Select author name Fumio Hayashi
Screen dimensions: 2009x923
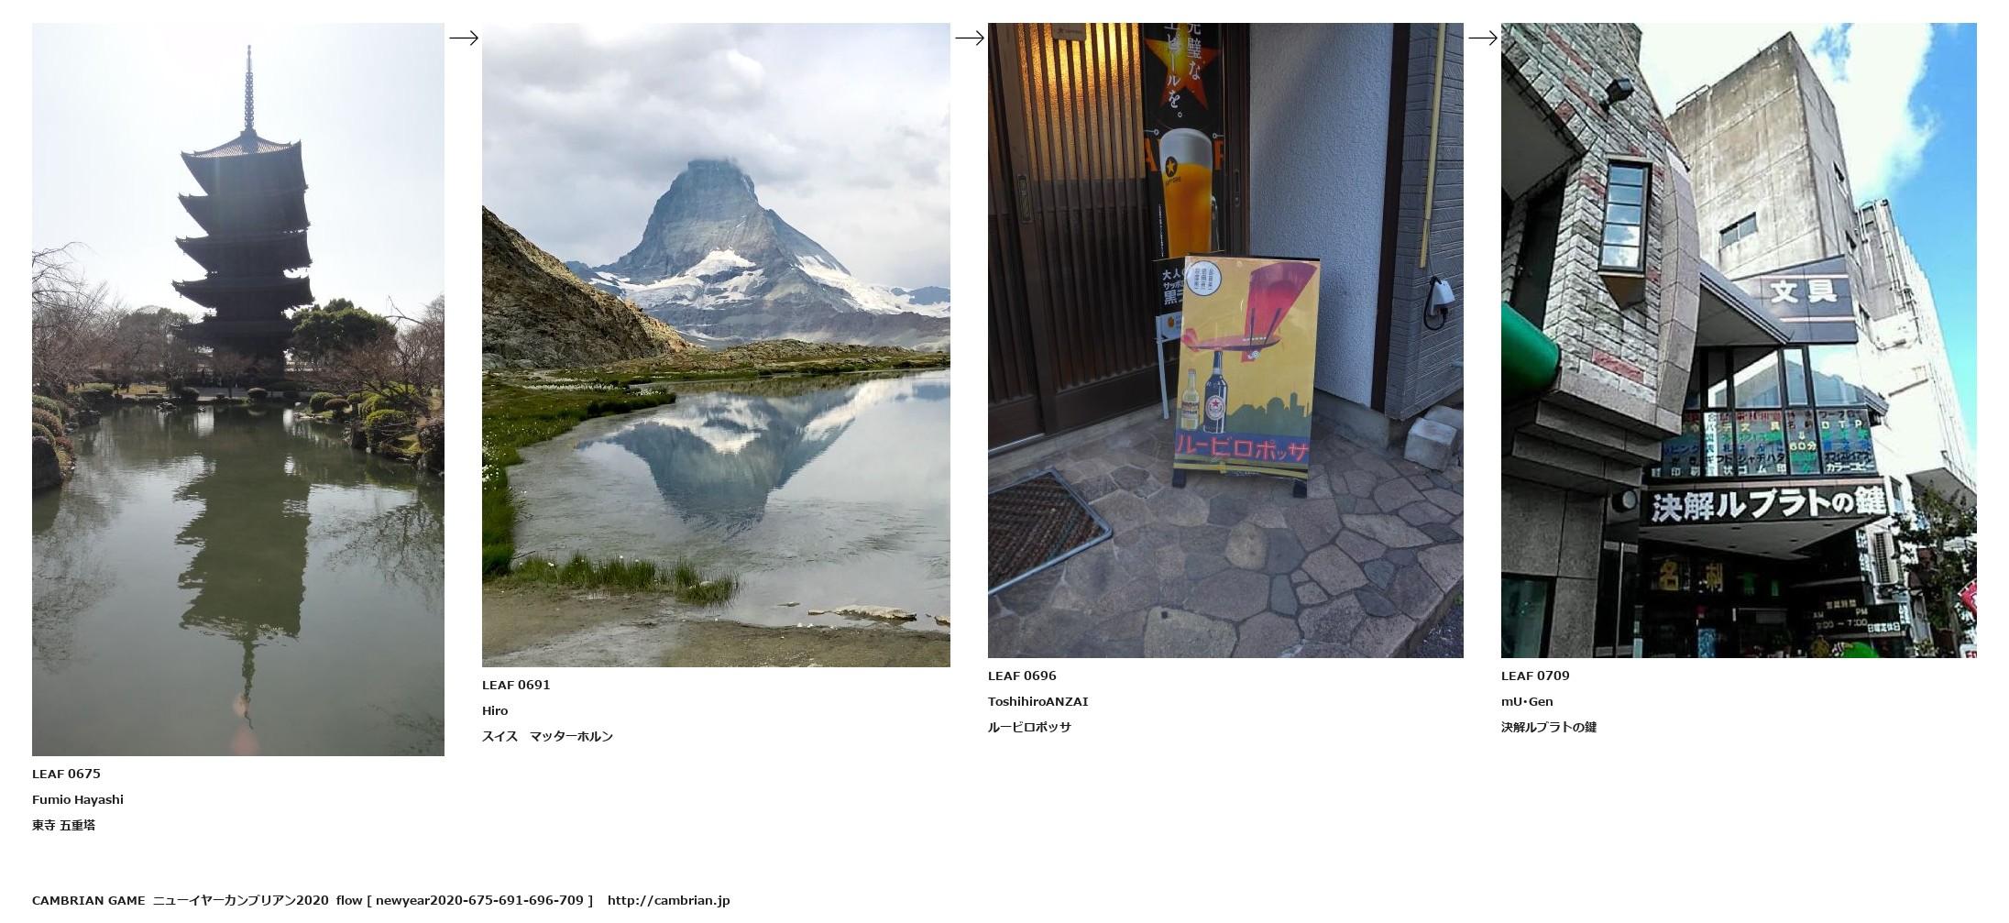pyautogui.click(x=78, y=799)
